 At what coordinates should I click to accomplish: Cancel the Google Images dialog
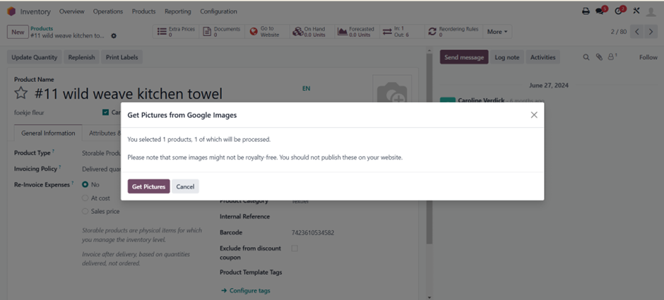[x=185, y=186]
